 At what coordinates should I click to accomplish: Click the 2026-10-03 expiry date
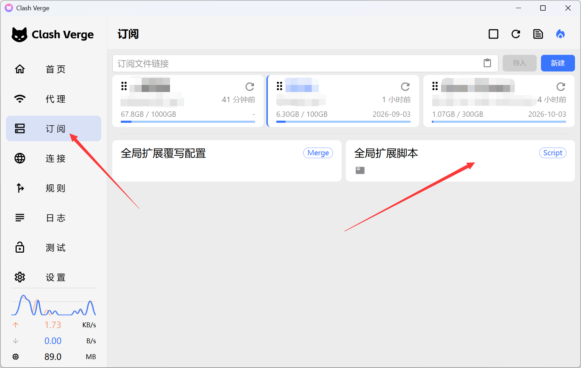[x=547, y=114]
